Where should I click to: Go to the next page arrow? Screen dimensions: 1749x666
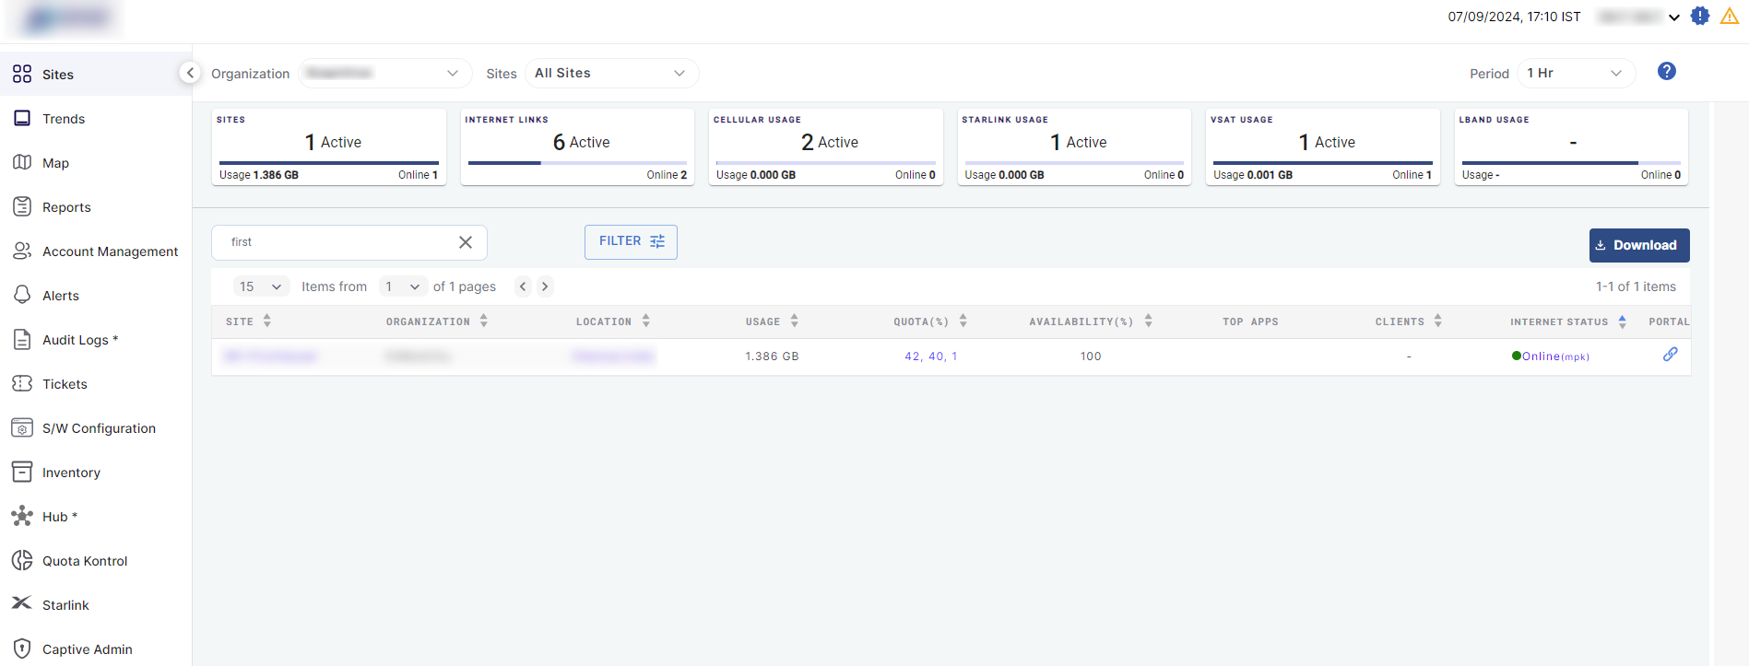(x=545, y=286)
